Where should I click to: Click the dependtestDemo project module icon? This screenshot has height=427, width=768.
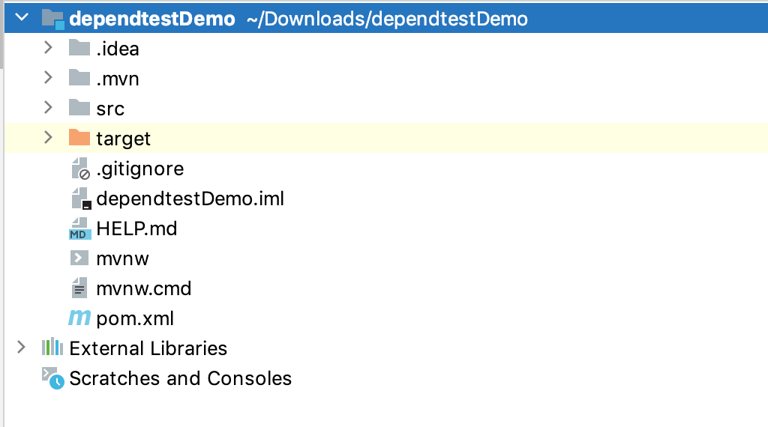point(52,19)
